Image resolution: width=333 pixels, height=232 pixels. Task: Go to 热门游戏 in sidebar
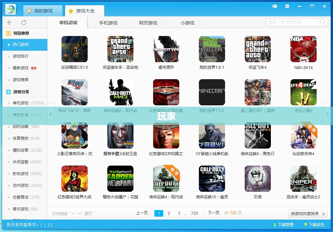25,45
